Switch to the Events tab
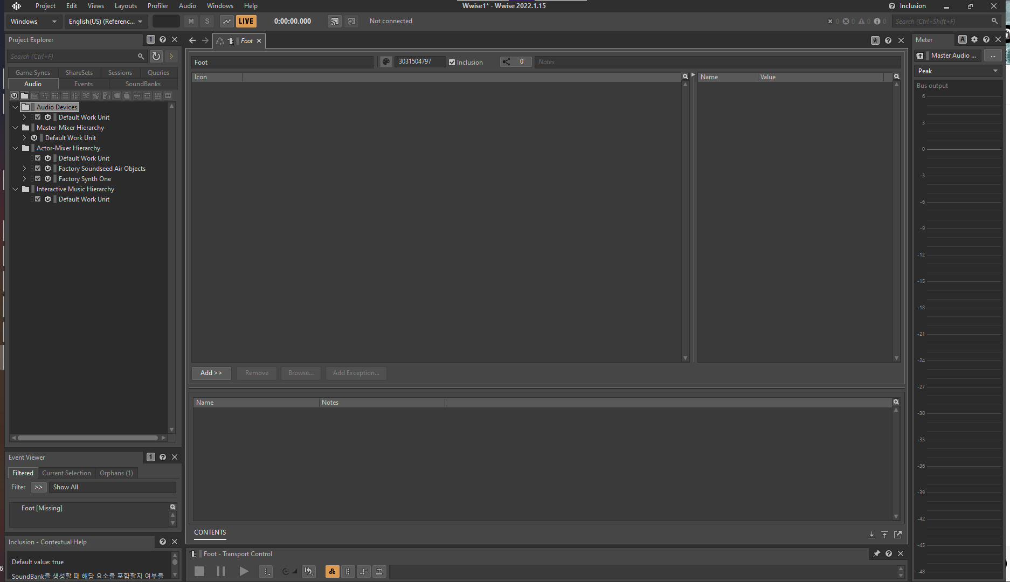 pos(84,84)
